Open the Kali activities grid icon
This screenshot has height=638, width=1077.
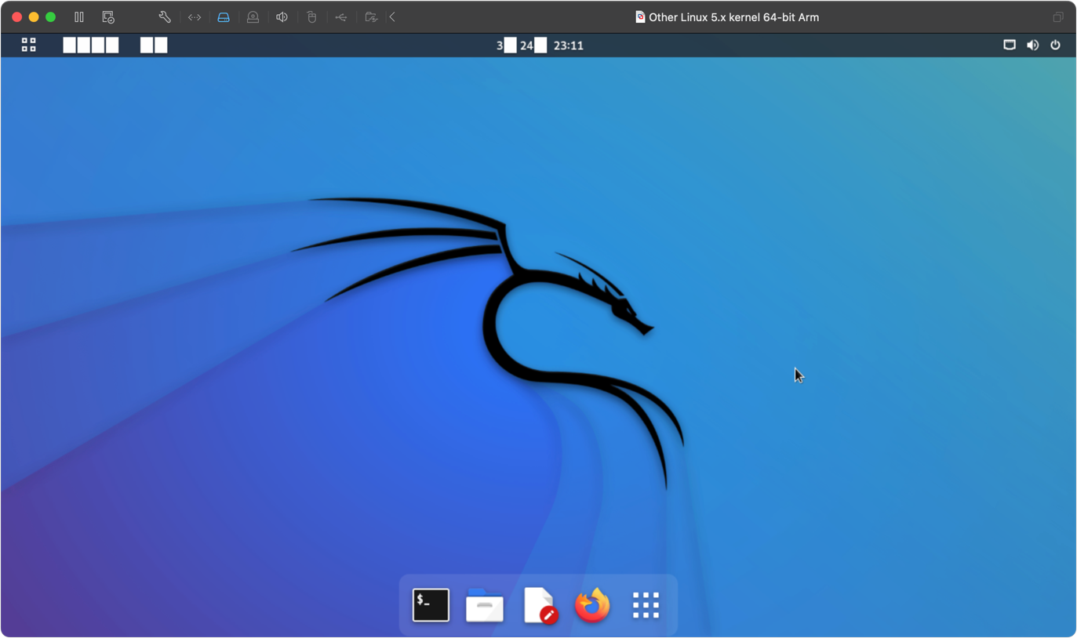[x=29, y=45]
